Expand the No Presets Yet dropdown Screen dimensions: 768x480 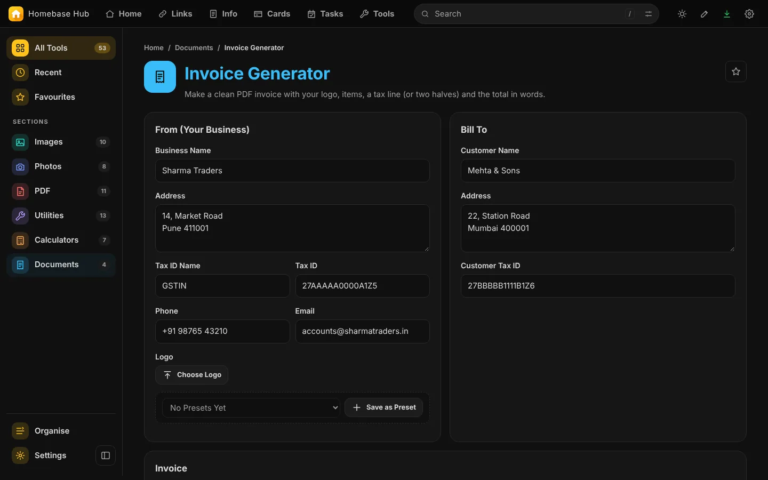point(251,408)
